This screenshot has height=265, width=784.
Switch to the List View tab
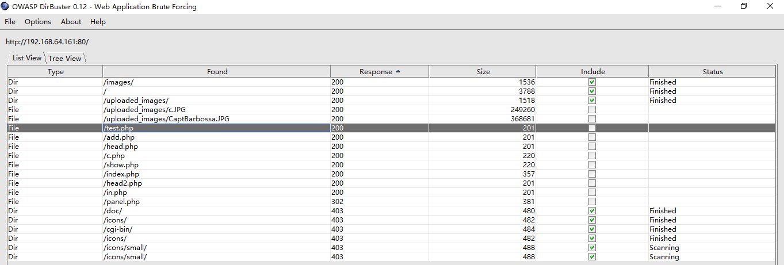(x=27, y=58)
